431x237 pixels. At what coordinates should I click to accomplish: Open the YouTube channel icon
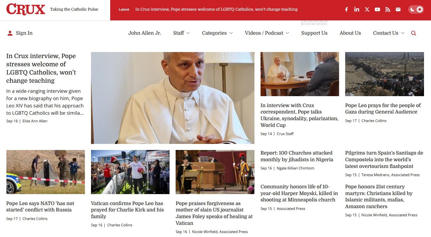coord(377,9)
